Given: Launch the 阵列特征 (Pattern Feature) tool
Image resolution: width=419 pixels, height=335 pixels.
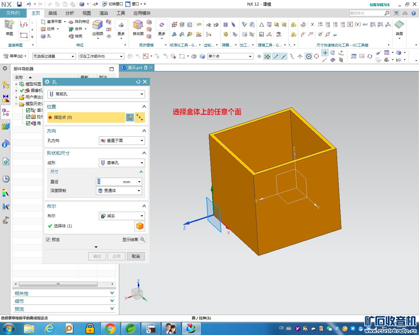Looking at the screenshot, I should (x=79, y=22).
